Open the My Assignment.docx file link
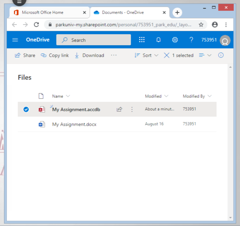 pos(74,124)
